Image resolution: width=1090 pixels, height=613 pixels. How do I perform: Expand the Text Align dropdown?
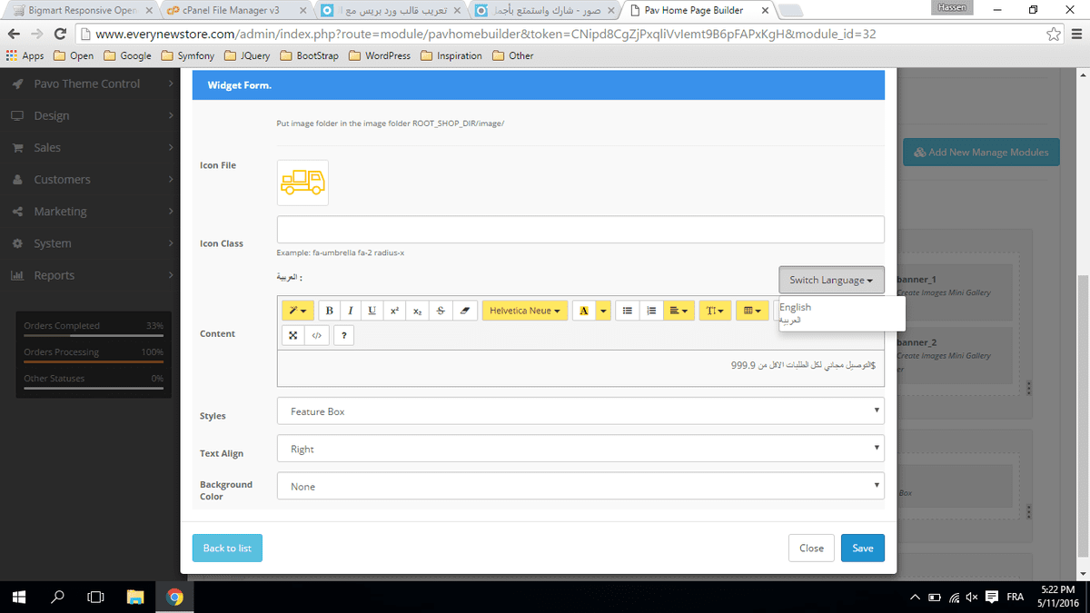pyautogui.click(x=580, y=449)
